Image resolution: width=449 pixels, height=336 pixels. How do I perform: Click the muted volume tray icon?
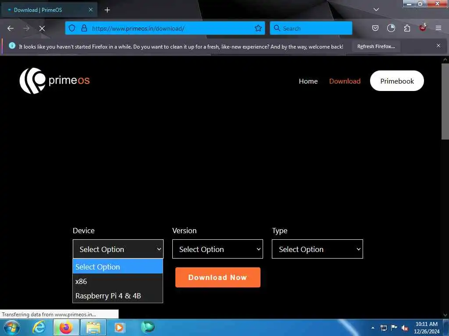[405, 328]
